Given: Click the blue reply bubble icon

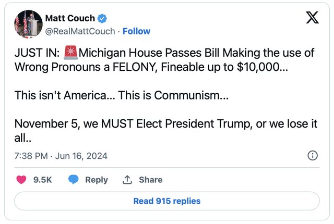Looking at the screenshot, I should coord(73,179).
